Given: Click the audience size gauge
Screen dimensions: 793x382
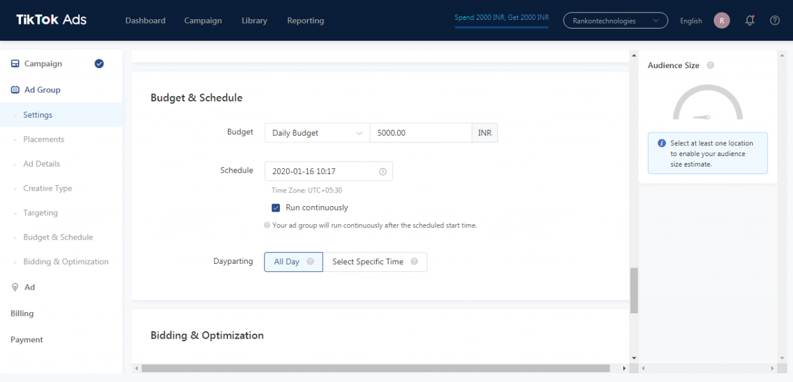Looking at the screenshot, I should click(708, 102).
